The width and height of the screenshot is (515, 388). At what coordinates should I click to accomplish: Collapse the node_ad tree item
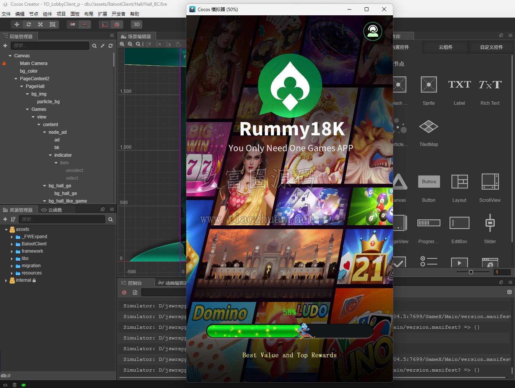(44, 132)
